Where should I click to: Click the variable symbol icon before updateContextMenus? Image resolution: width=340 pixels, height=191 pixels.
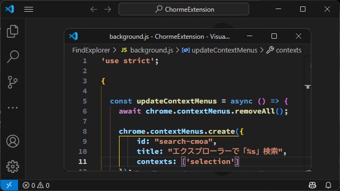pyautogui.click(x=185, y=50)
